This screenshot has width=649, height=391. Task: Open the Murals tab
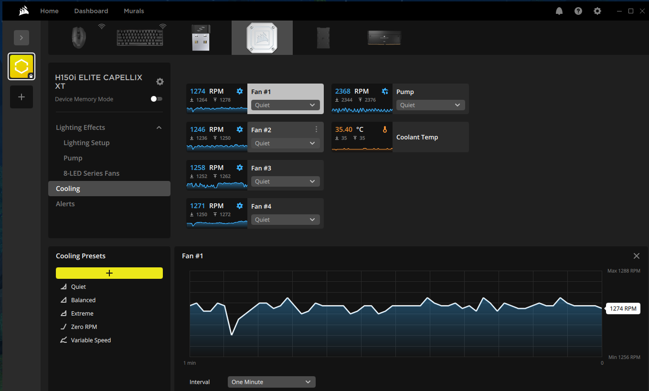click(x=134, y=11)
